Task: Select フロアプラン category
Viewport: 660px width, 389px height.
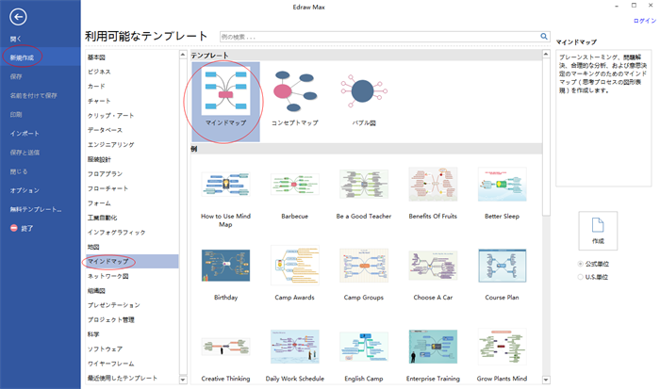Action: tap(106, 173)
